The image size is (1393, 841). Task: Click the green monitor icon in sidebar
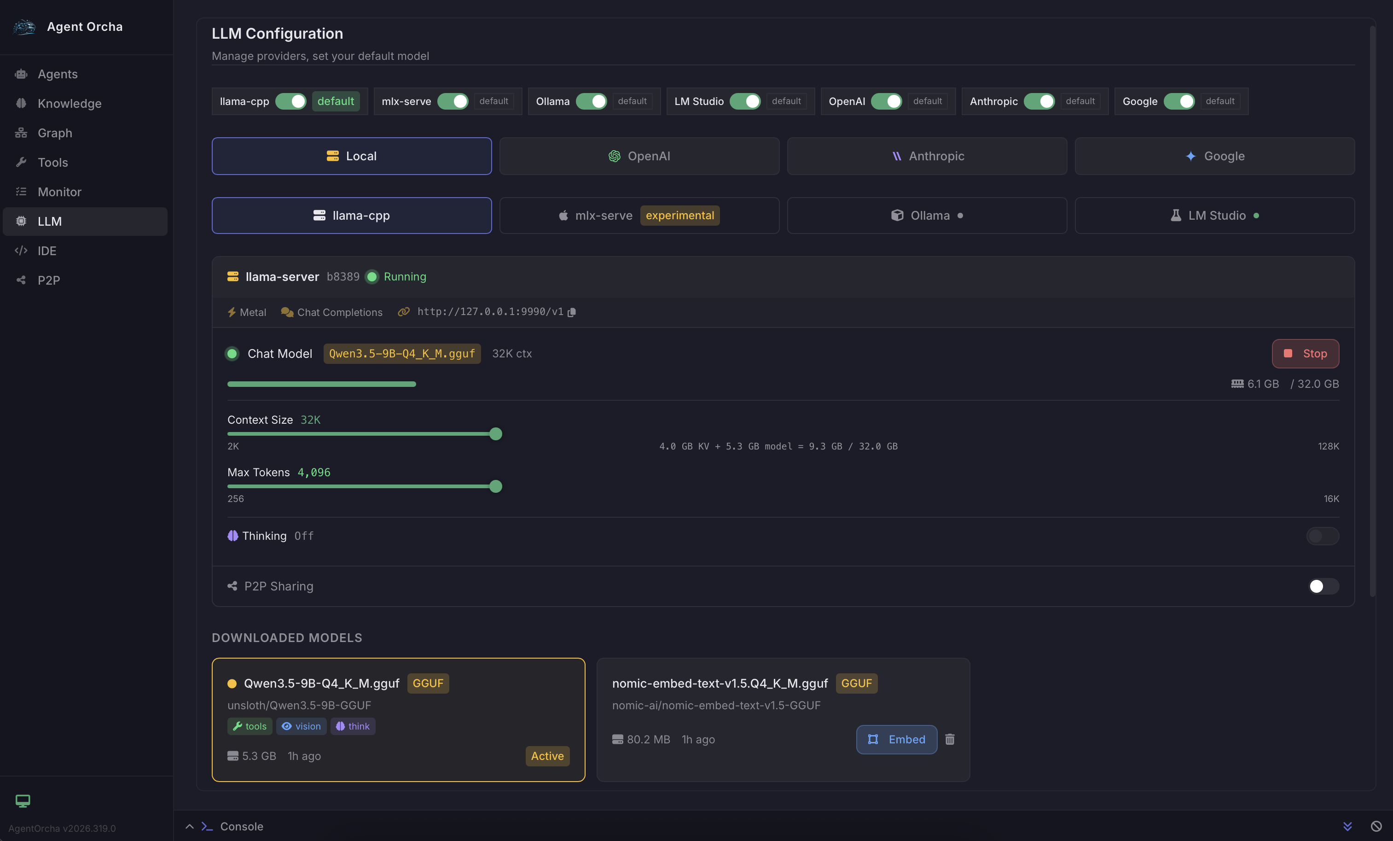click(23, 800)
